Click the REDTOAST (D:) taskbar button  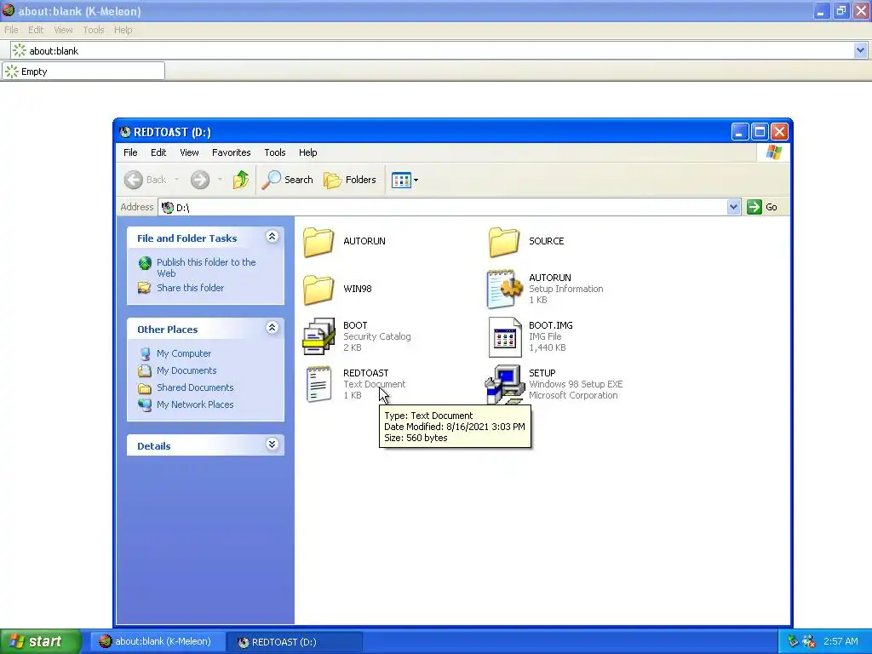click(x=295, y=642)
